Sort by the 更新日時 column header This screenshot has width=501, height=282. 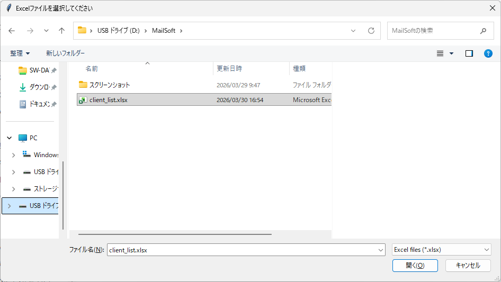pos(229,69)
